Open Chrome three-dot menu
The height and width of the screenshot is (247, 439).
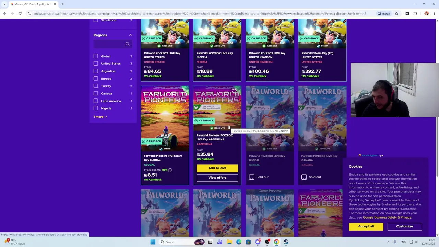tap(434, 13)
